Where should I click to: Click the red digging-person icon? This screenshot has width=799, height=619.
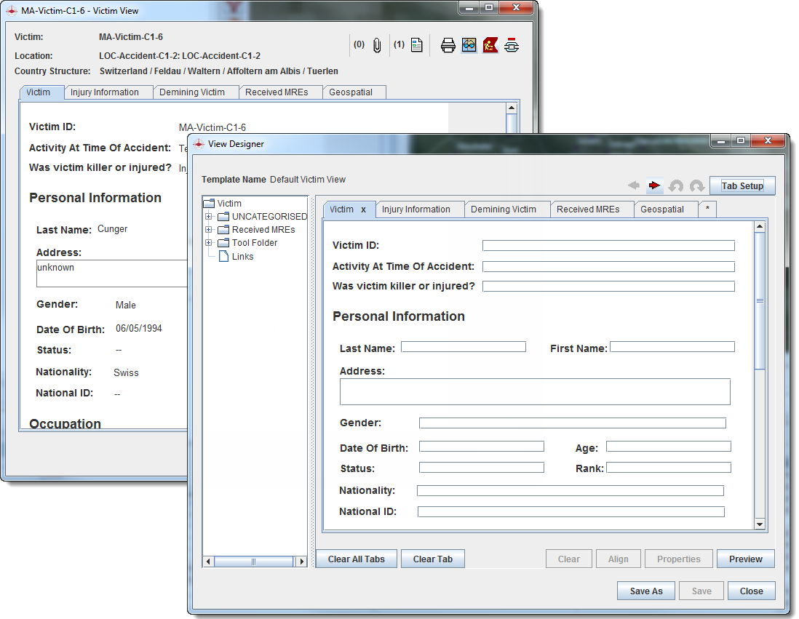(490, 45)
